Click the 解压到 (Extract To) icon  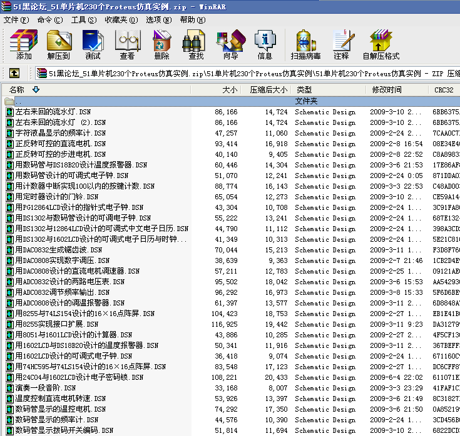point(59,44)
